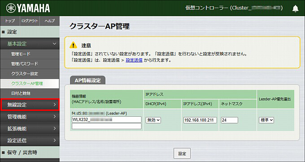The width and height of the screenshot is (305, 162).
Task: Go to トップ page
Action: (x=10, y=21)
